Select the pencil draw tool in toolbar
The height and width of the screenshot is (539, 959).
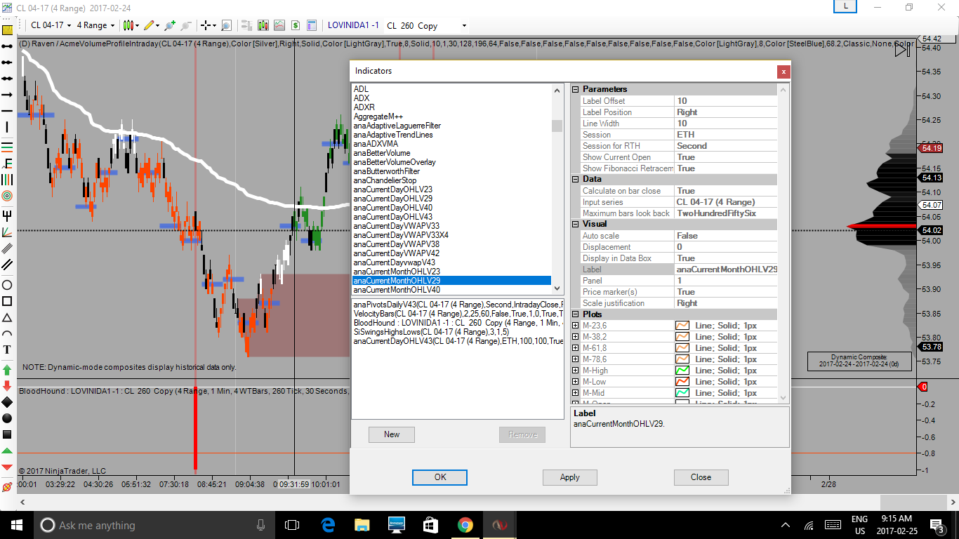pos(148,25)
